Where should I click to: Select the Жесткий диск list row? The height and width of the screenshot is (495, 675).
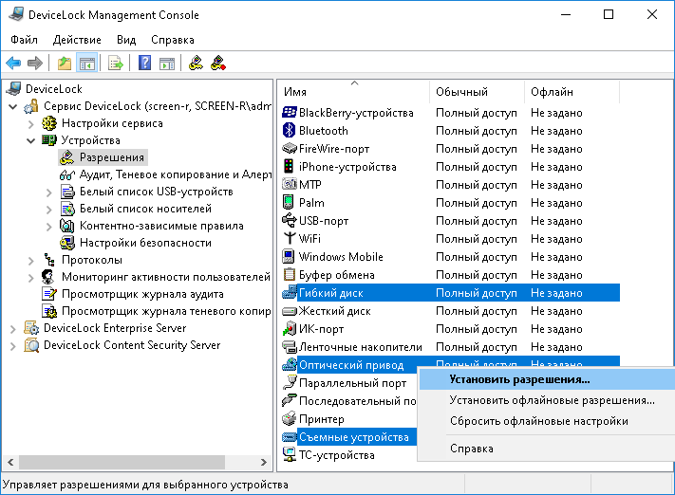tap(334, 311)
